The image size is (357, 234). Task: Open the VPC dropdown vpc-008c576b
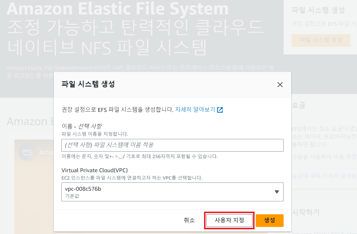tap(172, 192)
